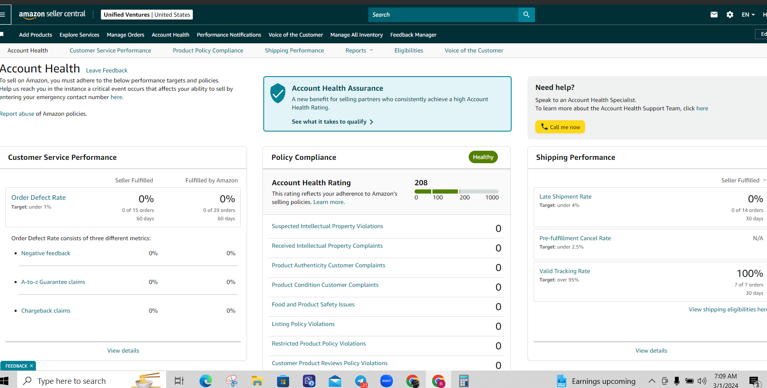Click the Account Health Rating progress bar
Image resolution: width=767 pixels, height=388 pixels.
(x=457, y=192)
